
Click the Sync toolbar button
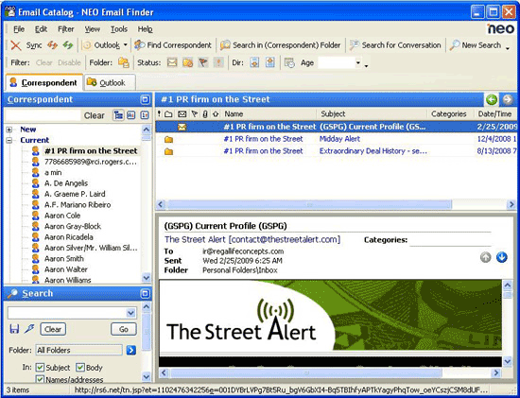coord(34,45)
